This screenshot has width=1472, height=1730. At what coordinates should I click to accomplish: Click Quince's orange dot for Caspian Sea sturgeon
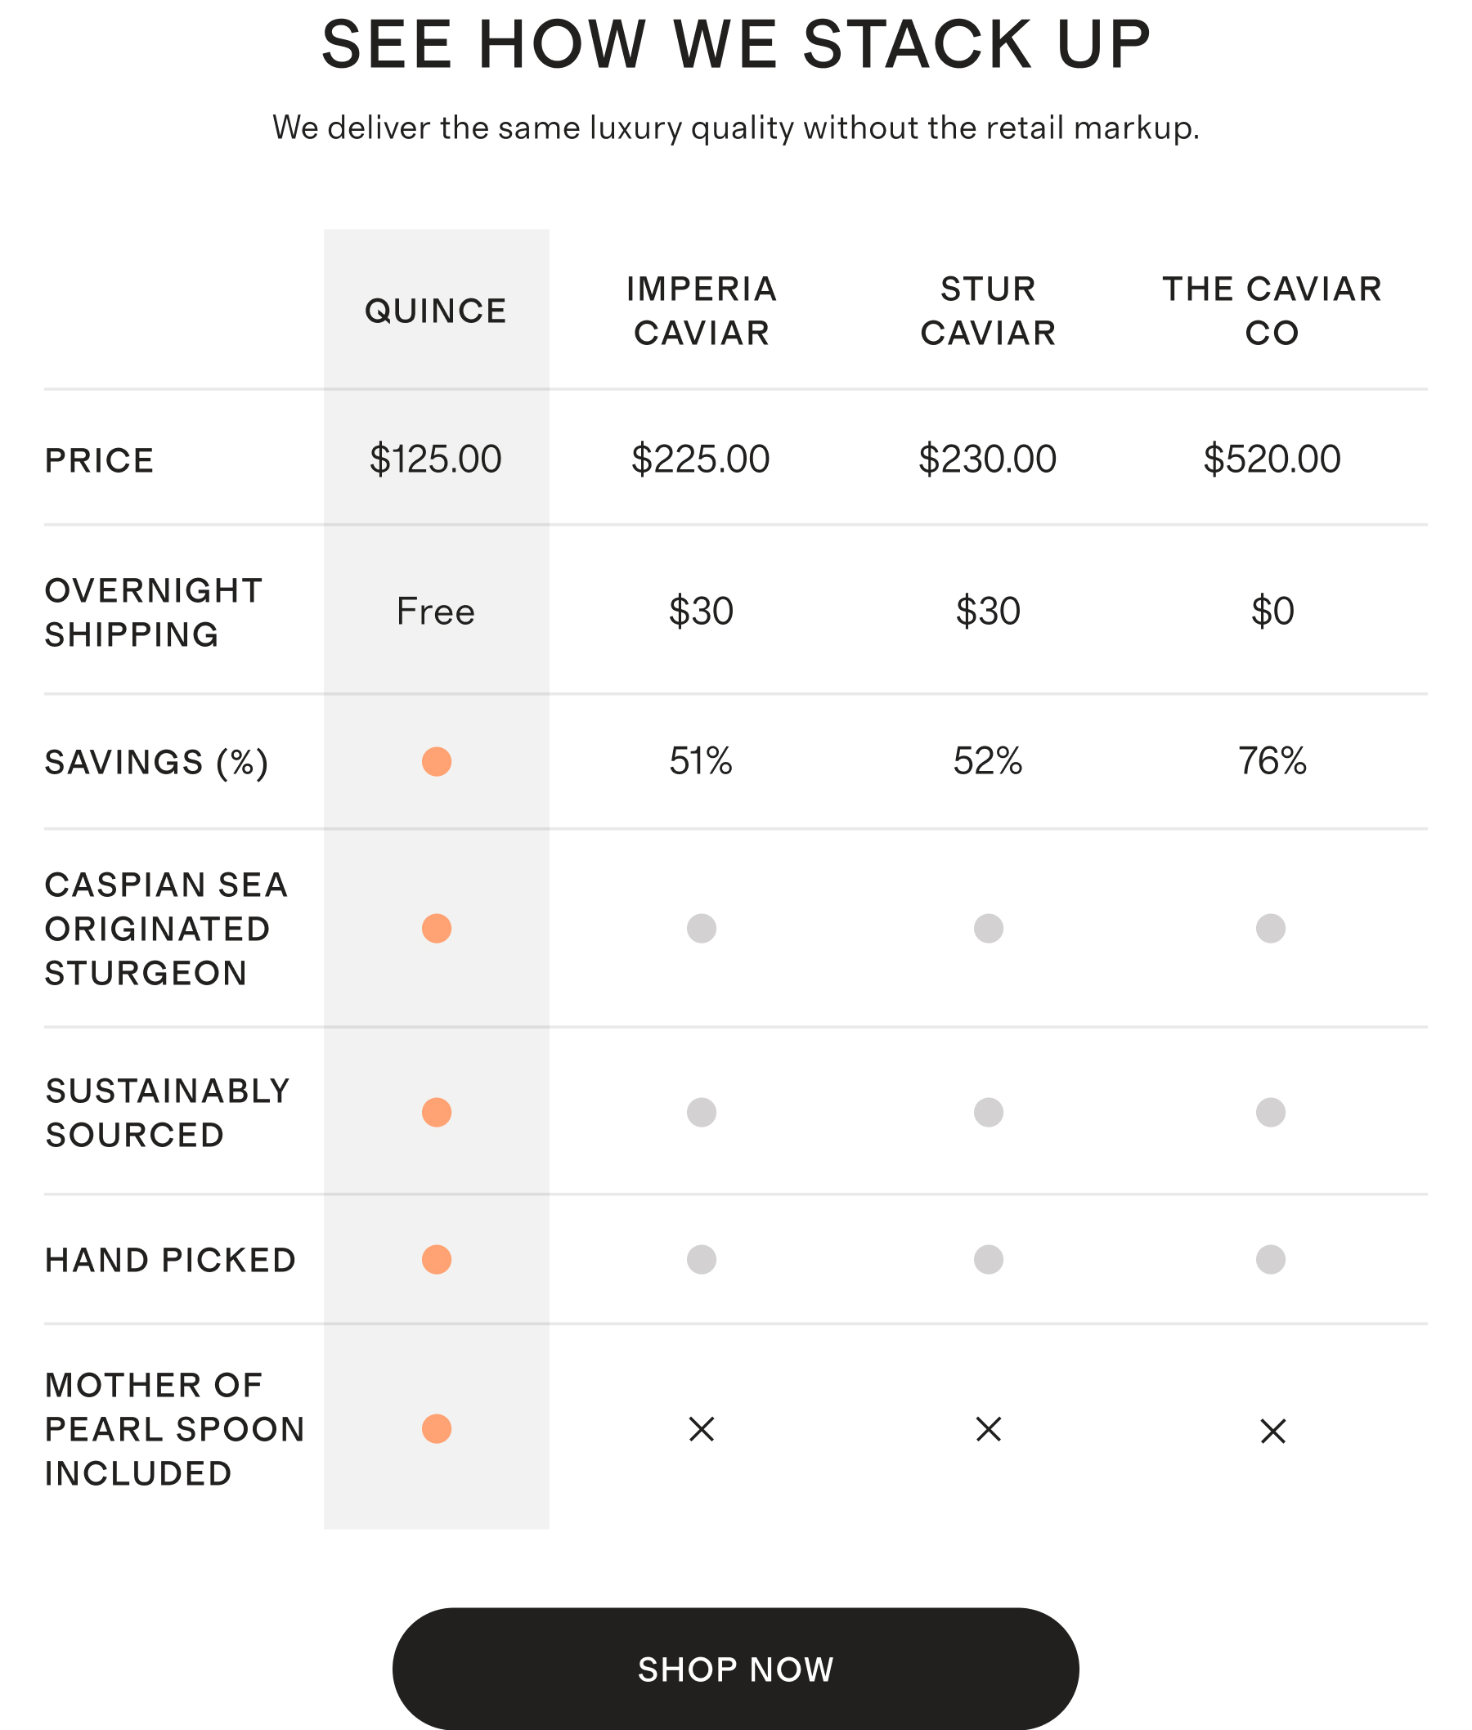click(437, 929)
